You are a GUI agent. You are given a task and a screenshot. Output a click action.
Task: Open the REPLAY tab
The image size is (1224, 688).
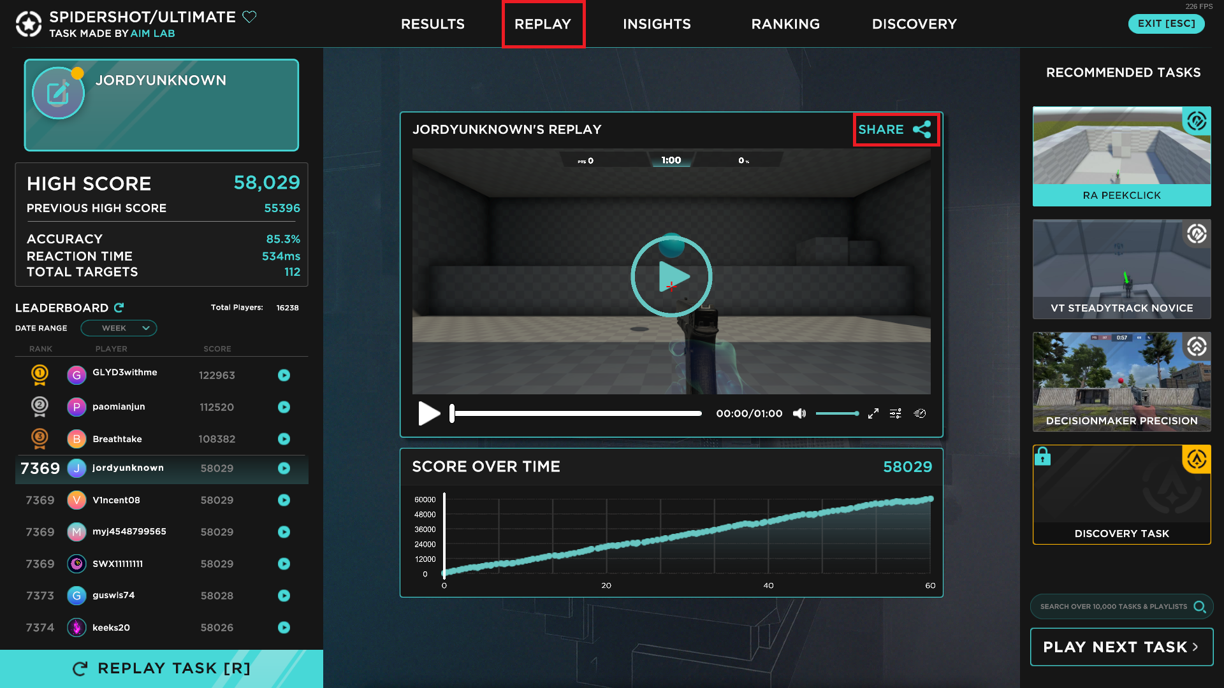pos(543,24)
